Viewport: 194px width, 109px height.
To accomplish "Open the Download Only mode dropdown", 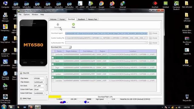I will [x=61, y=47].
